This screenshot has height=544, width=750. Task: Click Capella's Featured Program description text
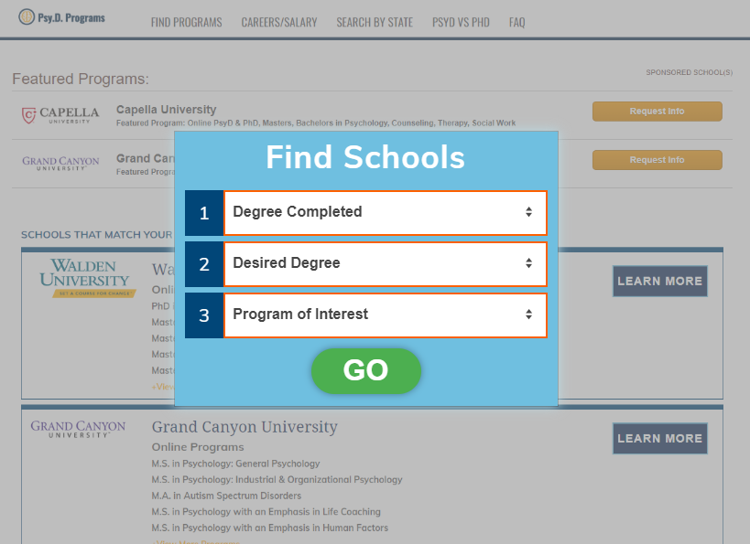click(316, 123)
